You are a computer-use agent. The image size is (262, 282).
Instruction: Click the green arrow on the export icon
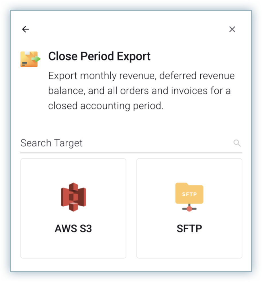pyautogui.click(x=36, y=59)
